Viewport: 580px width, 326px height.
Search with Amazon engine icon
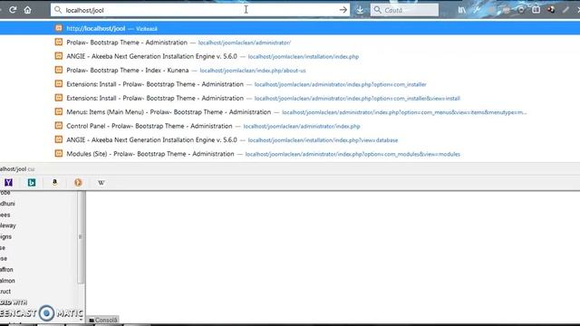point(54,182)
